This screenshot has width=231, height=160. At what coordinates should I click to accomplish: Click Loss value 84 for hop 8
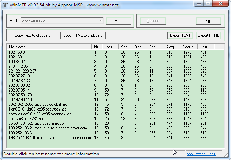point(107,85)
